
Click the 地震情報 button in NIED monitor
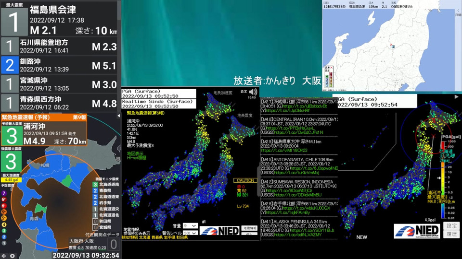pos(249,228)
